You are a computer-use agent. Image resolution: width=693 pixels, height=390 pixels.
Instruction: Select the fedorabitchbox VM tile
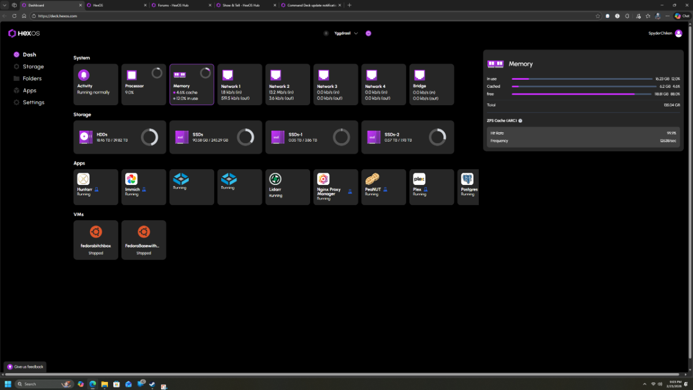(x=96, y=240)
